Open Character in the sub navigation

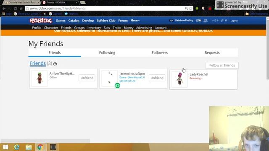[x=51, y=28]
